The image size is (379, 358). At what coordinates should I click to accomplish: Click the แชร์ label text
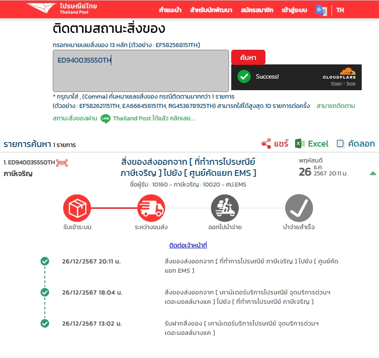[x=281, y=143]
